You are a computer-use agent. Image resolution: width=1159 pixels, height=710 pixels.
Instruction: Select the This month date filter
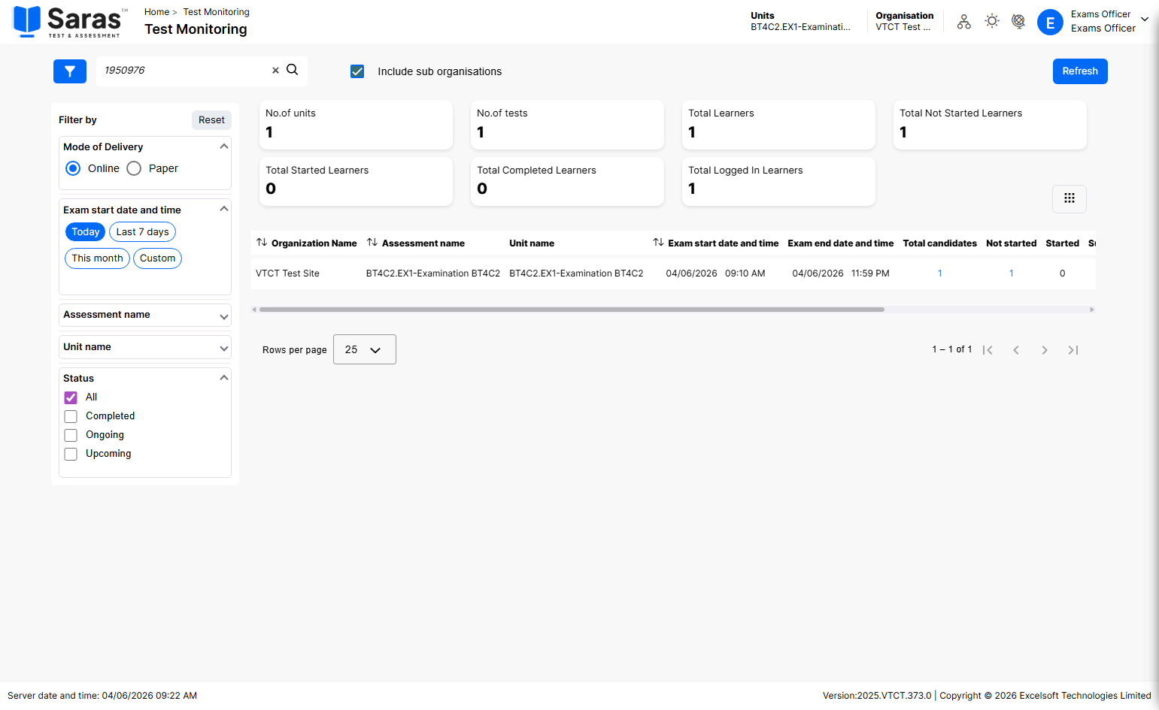point(97,258)
